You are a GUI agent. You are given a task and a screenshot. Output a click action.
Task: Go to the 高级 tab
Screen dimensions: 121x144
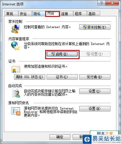pos(94,14)
